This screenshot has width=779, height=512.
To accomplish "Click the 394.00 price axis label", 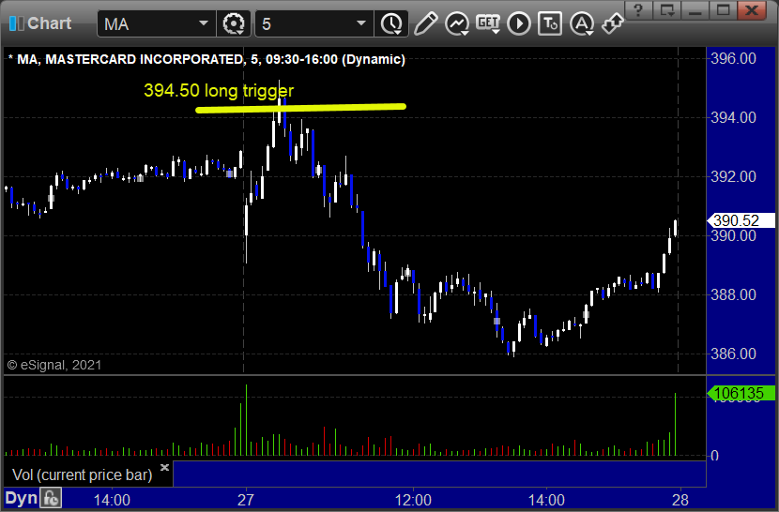I will pyautogui.click(x=733, y=118).
